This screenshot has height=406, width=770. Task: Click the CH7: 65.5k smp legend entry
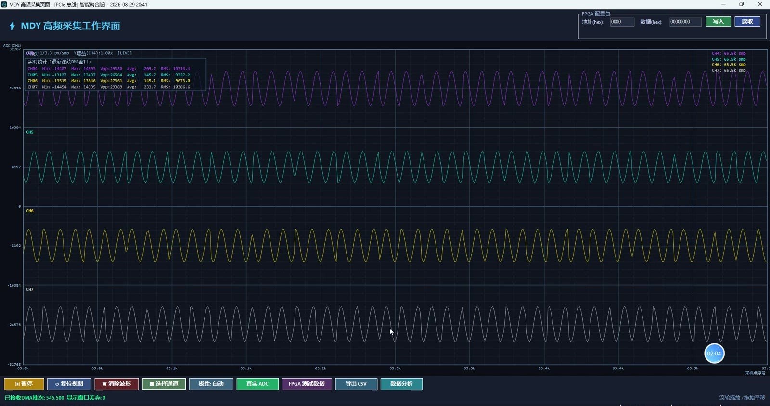(x=729, y=71)
